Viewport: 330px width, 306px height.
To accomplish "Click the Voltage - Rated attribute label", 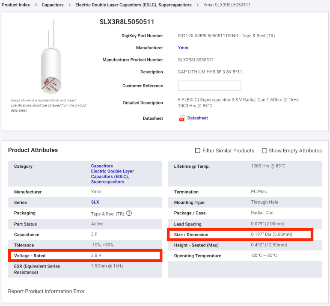I will [x=30, y=255].
